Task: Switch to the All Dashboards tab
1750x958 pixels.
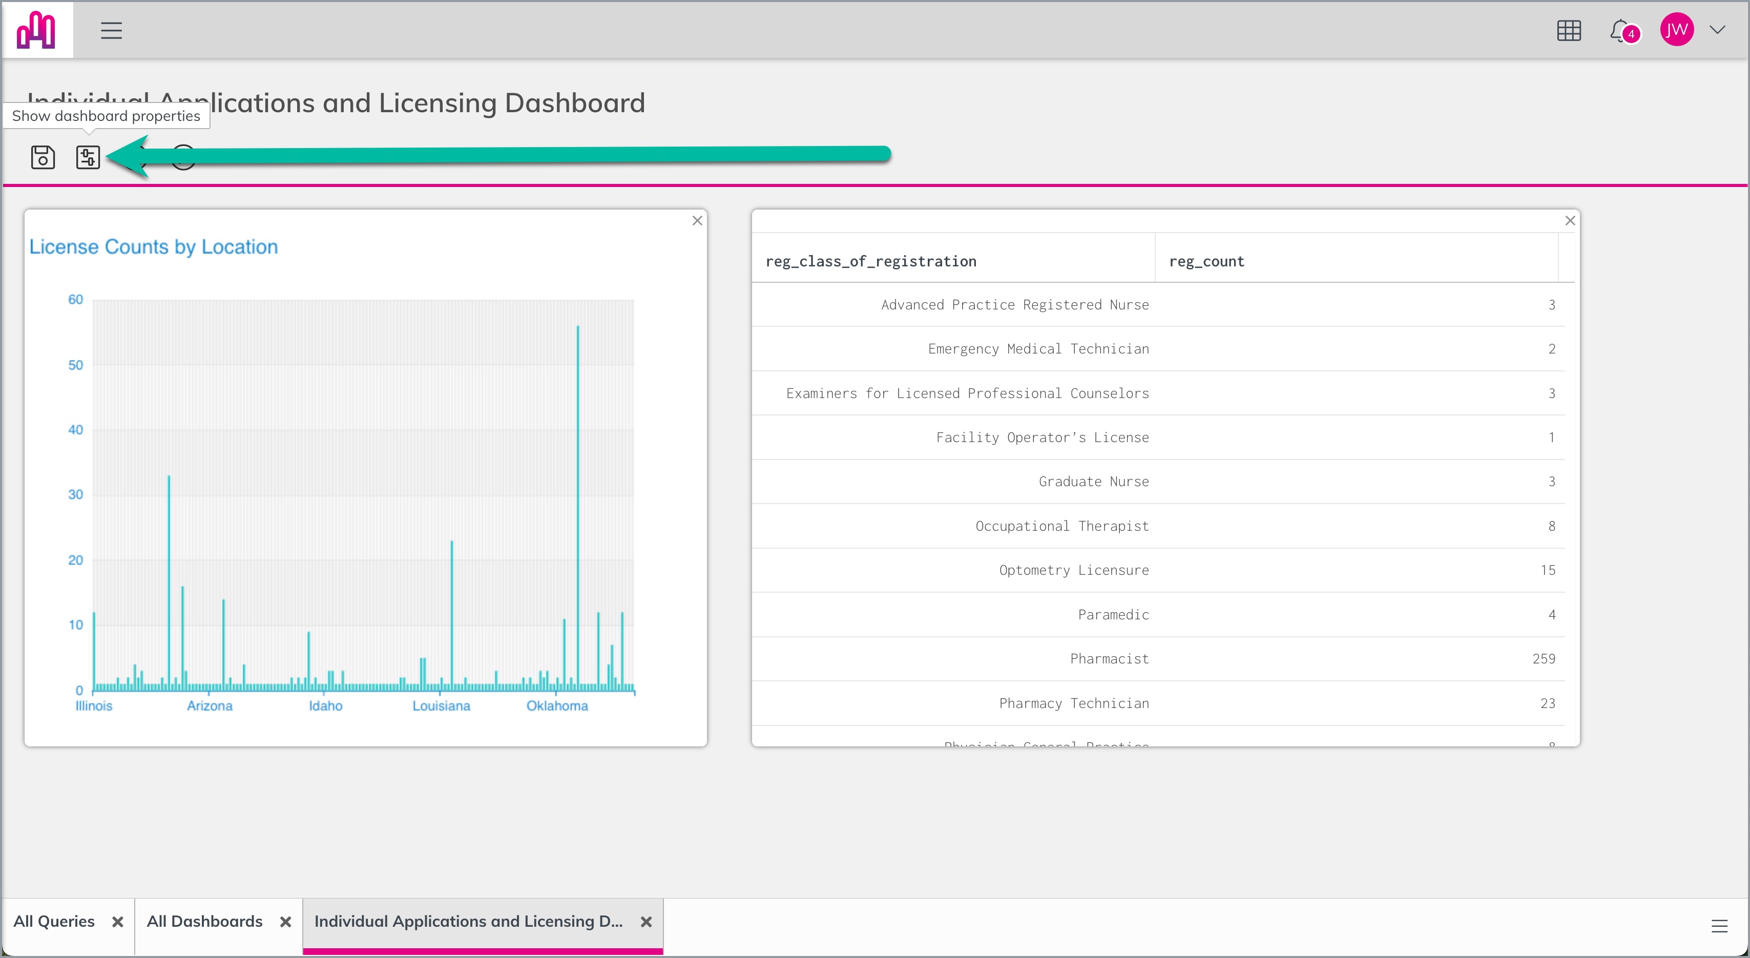Action: point(204,921)
